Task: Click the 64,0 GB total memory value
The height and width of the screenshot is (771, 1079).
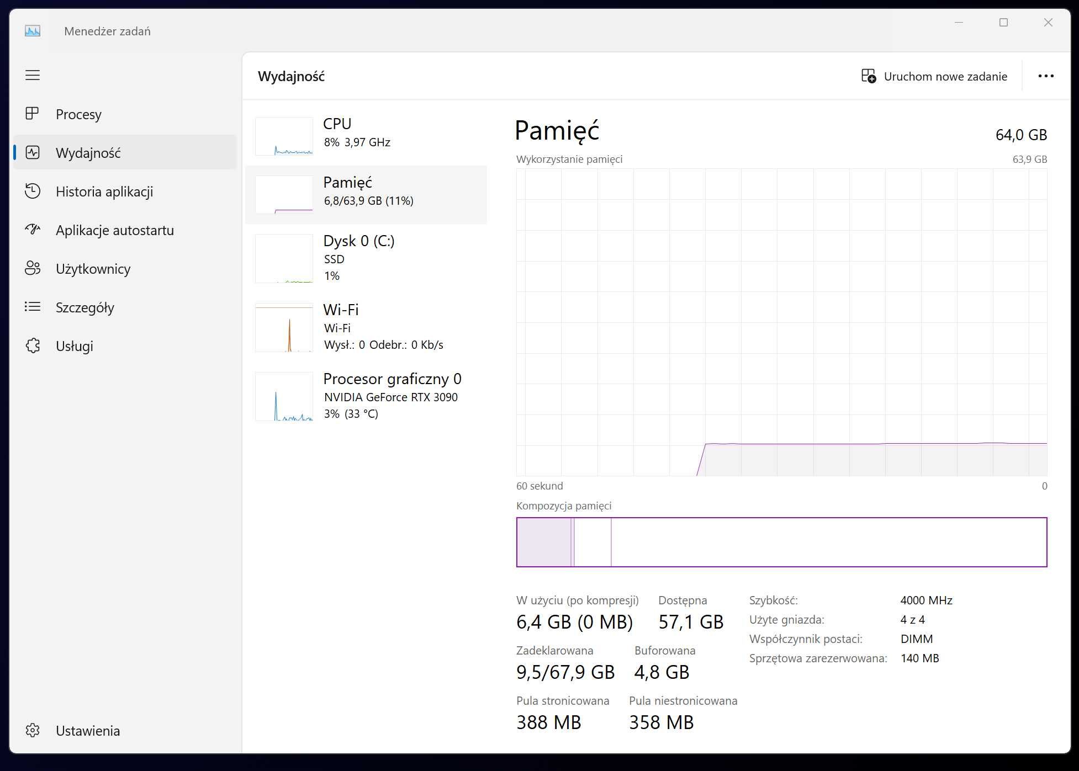Action: click(1021, 135)
